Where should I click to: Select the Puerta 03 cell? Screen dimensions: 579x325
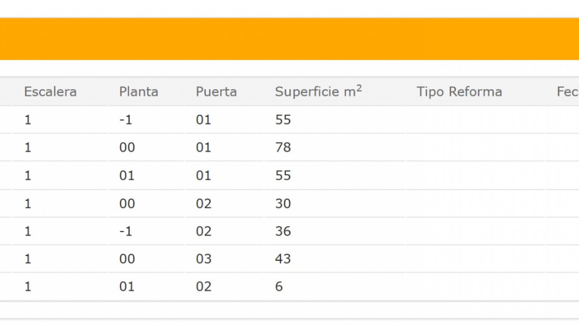click(204, 259)
